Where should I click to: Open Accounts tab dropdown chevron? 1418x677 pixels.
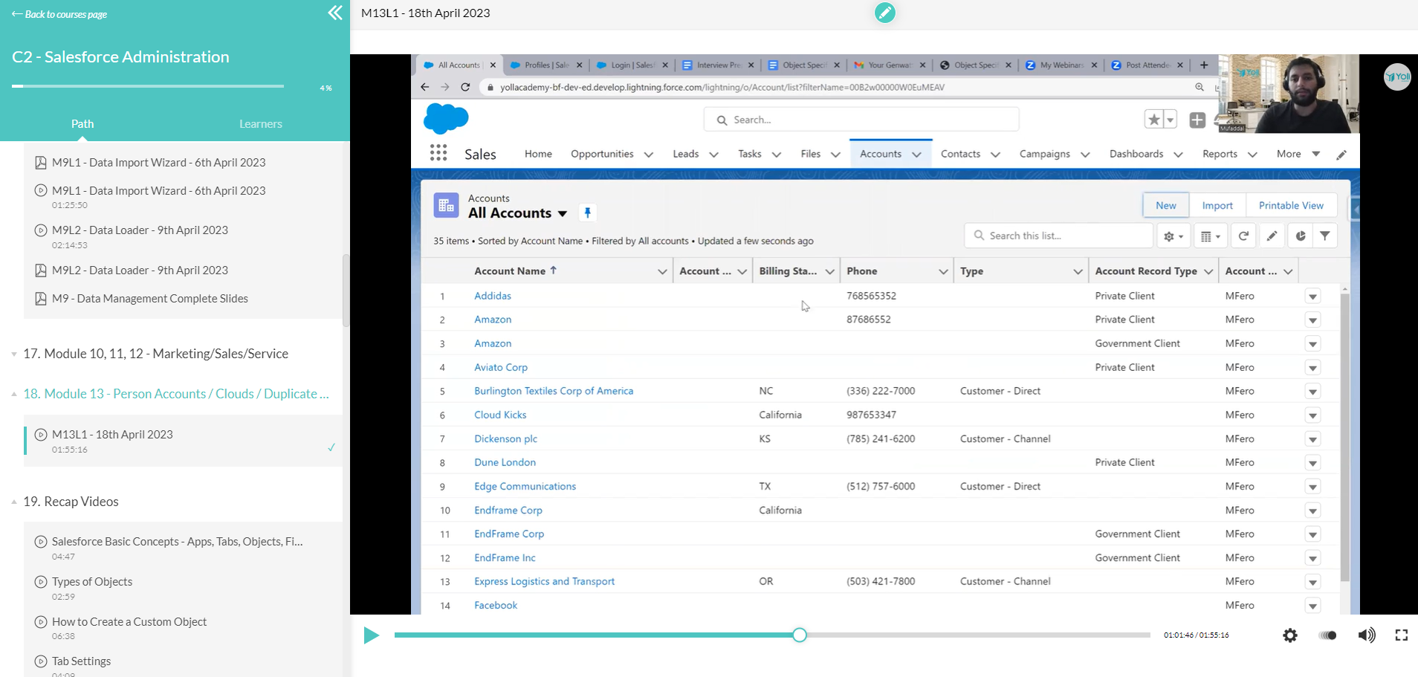(x=916, y=155)
